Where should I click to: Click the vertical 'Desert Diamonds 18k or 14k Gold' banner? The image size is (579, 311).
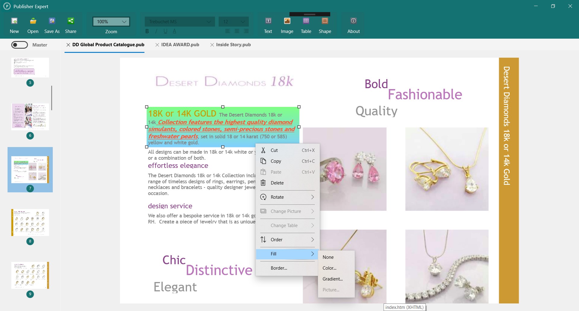pos(509,180)
